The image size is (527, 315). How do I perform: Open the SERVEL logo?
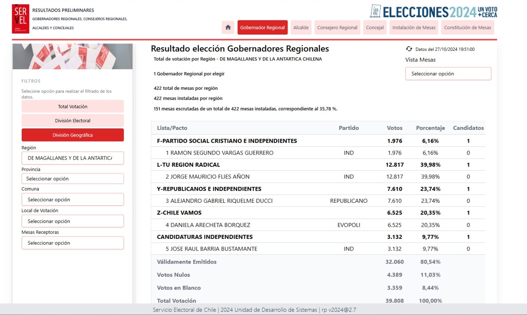coord(21,19)
